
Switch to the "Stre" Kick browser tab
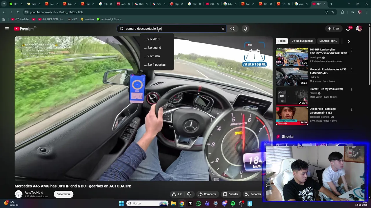[x=15, y=4]
